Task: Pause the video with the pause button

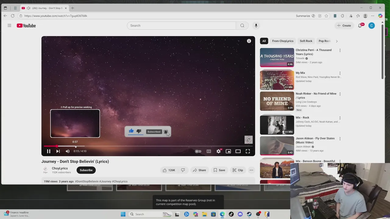Action: point(48,151)
